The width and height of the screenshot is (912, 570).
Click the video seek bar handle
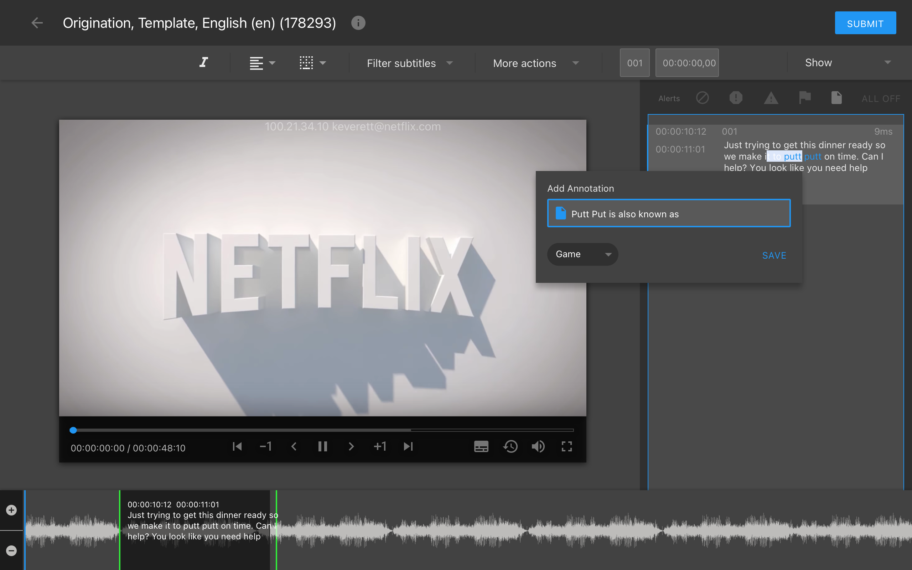coord(73,430)
